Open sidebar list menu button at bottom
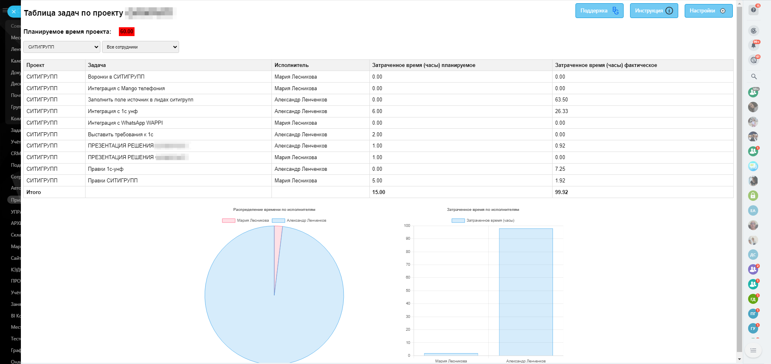 (x=753, y=350)
